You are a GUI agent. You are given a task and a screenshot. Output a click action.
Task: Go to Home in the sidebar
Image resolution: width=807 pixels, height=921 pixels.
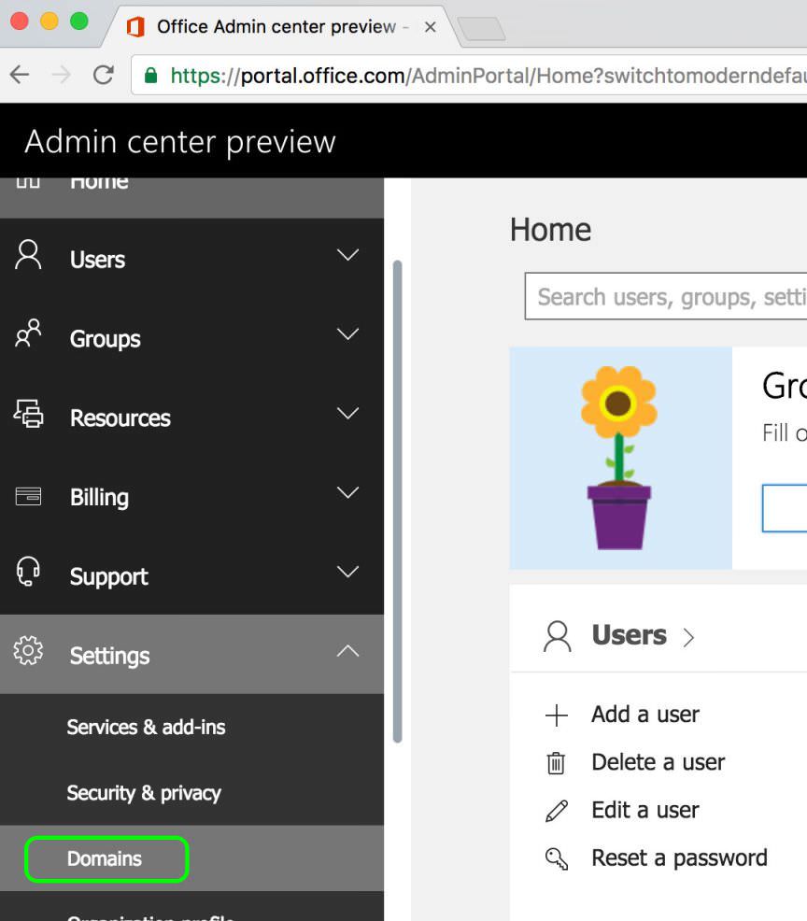(191, 197)
